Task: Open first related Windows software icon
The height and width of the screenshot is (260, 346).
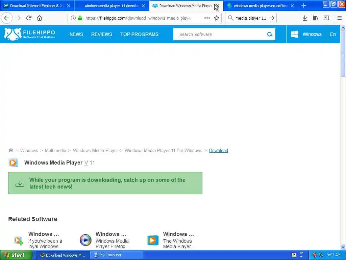Action: tap(19, 240)
